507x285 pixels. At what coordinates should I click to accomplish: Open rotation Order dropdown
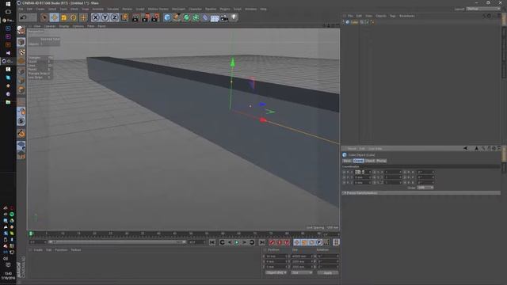tap(425, 188)
